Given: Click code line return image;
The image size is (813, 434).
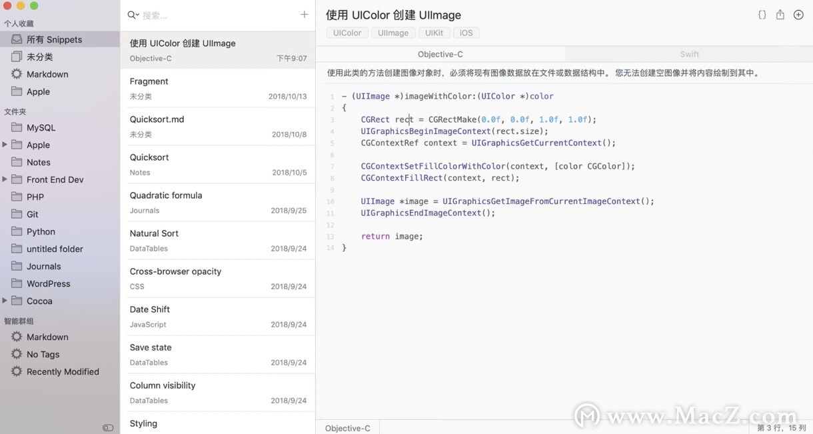Looking at the screenshot, I should coord(392,236).
